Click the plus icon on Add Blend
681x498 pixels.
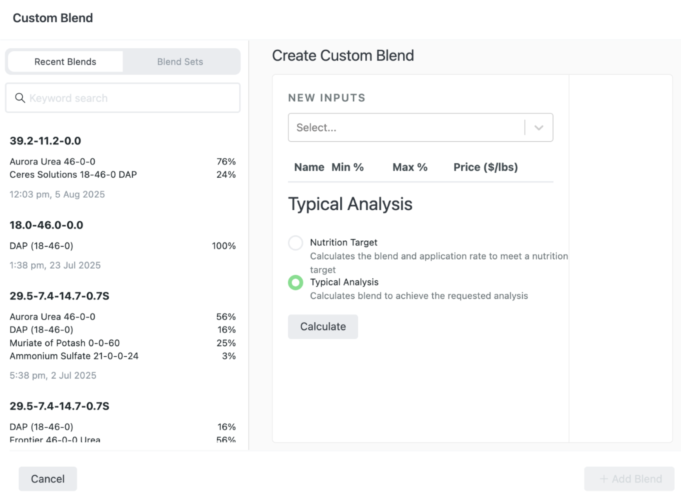[x=604, y=479]
